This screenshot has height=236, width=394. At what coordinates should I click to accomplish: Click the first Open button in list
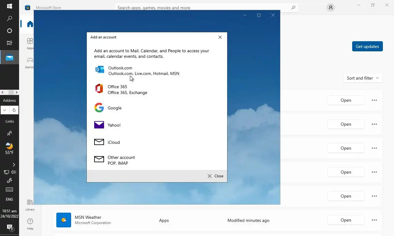tap(346, 100)
